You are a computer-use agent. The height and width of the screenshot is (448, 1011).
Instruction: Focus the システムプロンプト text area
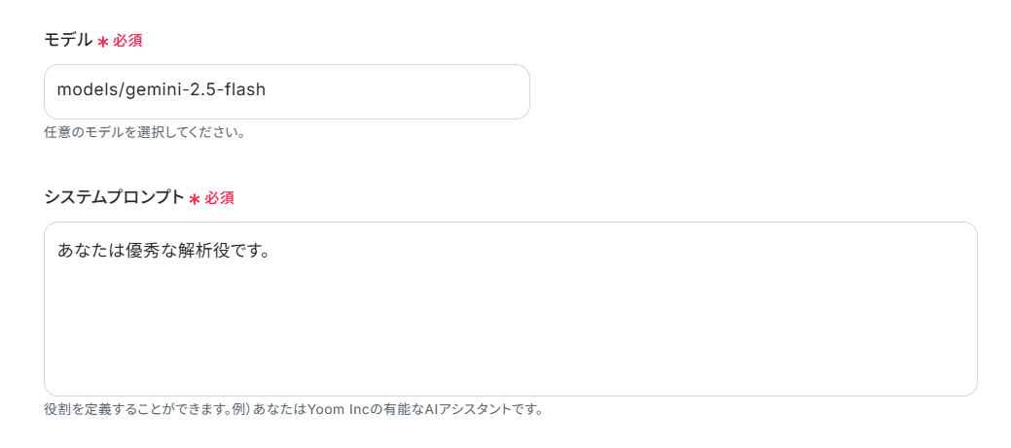(511, 309)
